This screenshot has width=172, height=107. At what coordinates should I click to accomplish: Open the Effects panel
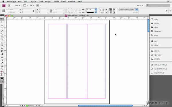click(x=155, y=59)
